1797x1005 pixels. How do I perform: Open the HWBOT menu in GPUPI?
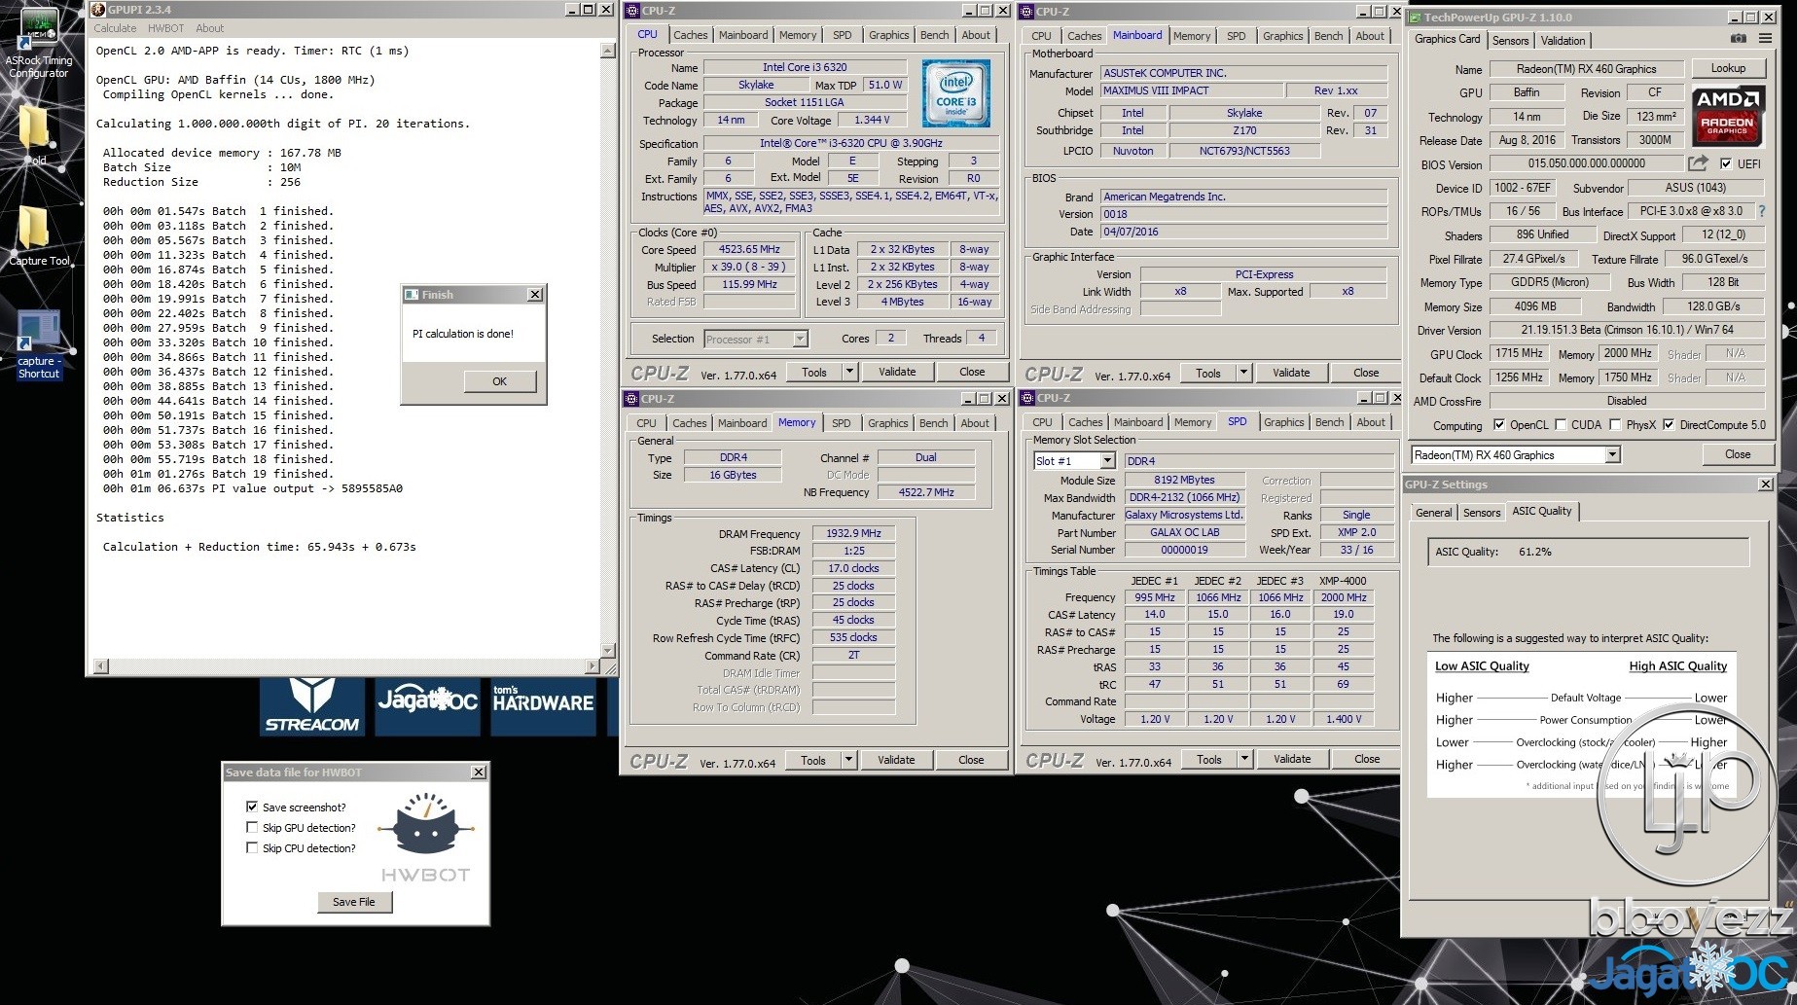coord(165,28)
